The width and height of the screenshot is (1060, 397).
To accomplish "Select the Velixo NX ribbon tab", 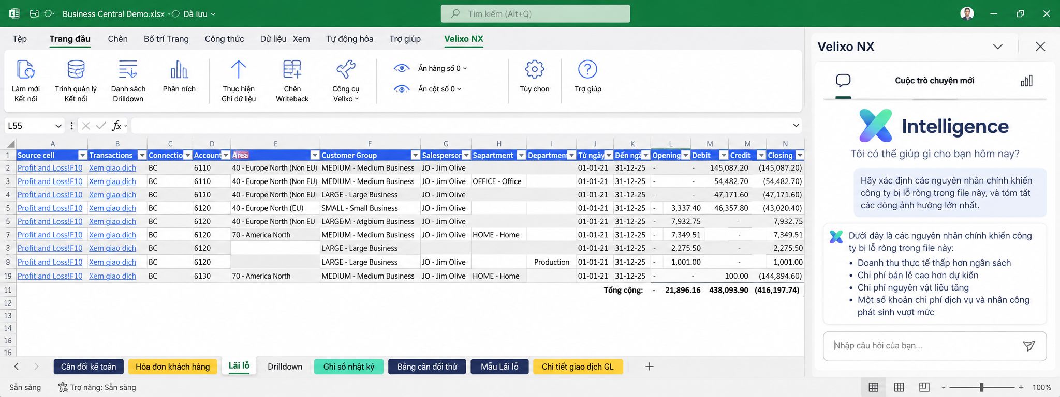I will click(x=463, y=39).
